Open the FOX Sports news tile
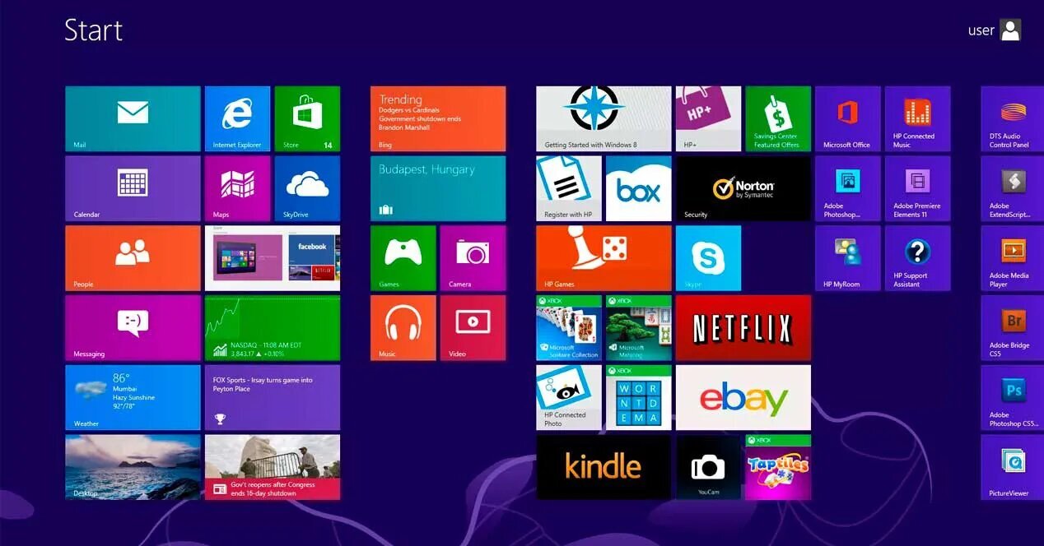This screenshot has height=546, width=1044. [x=273, y=398]
